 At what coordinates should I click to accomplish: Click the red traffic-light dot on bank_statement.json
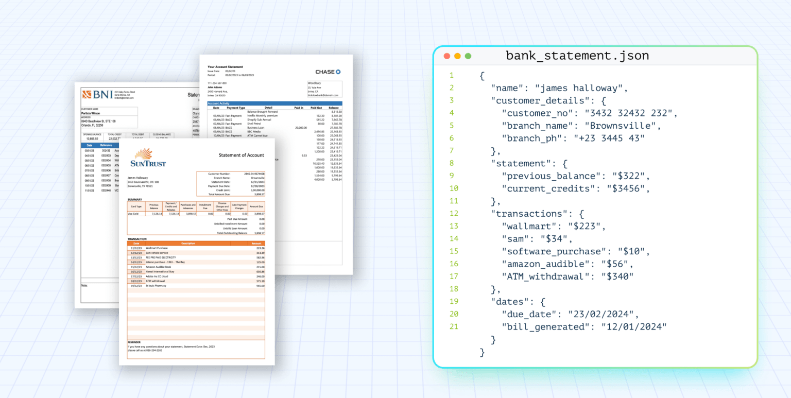click(x=447, y=55)
